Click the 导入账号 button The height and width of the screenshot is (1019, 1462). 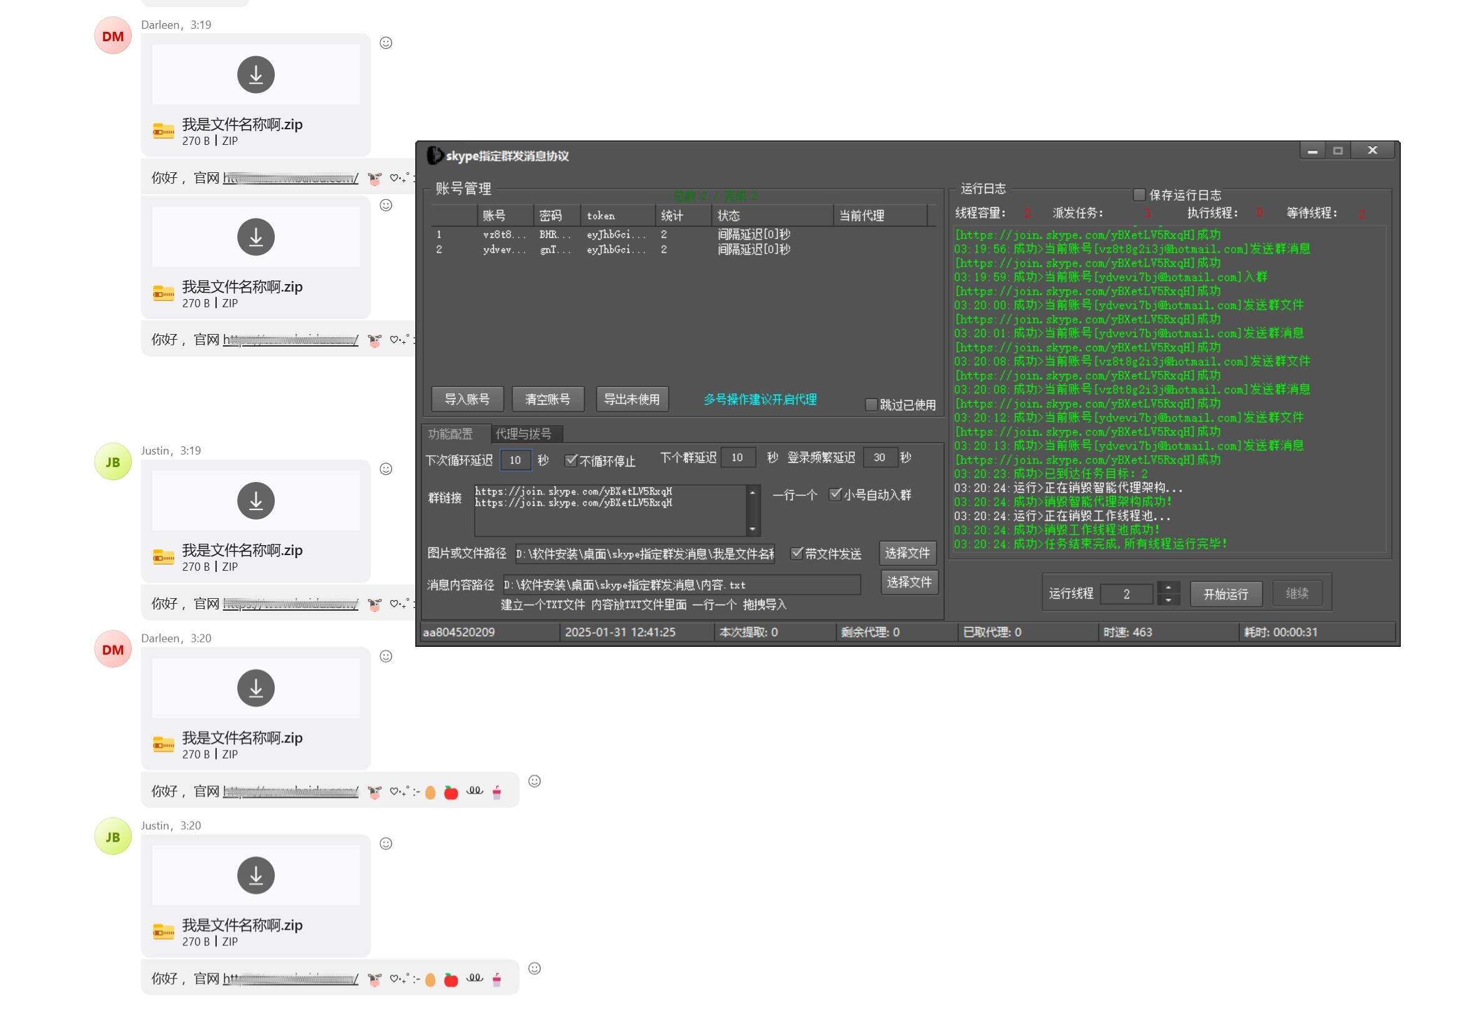[467, 399]
